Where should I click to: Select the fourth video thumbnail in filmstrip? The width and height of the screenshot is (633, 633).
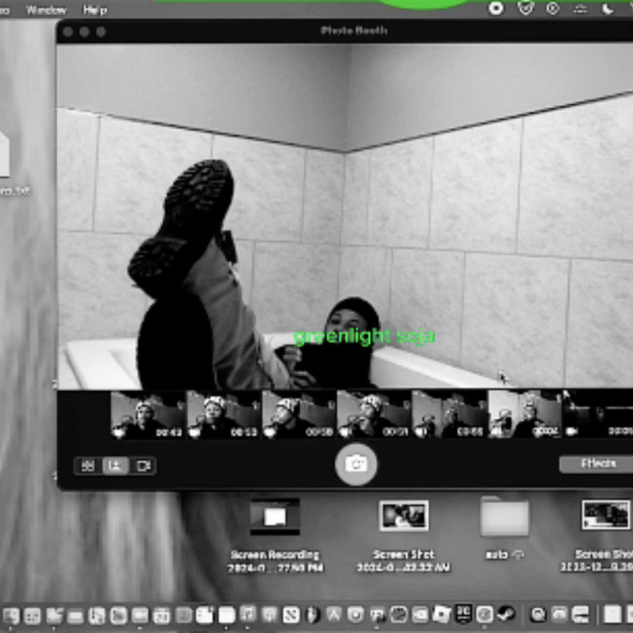(x=373, y=414)
